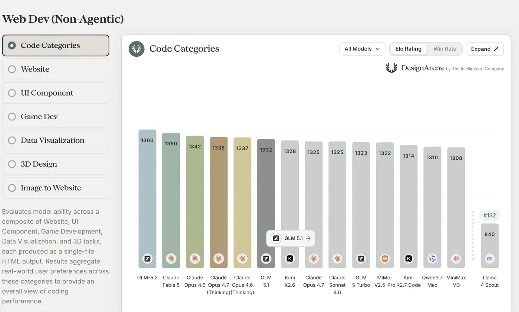Open the All Models dropdown
Screen dimensions: 519x312
362,49
